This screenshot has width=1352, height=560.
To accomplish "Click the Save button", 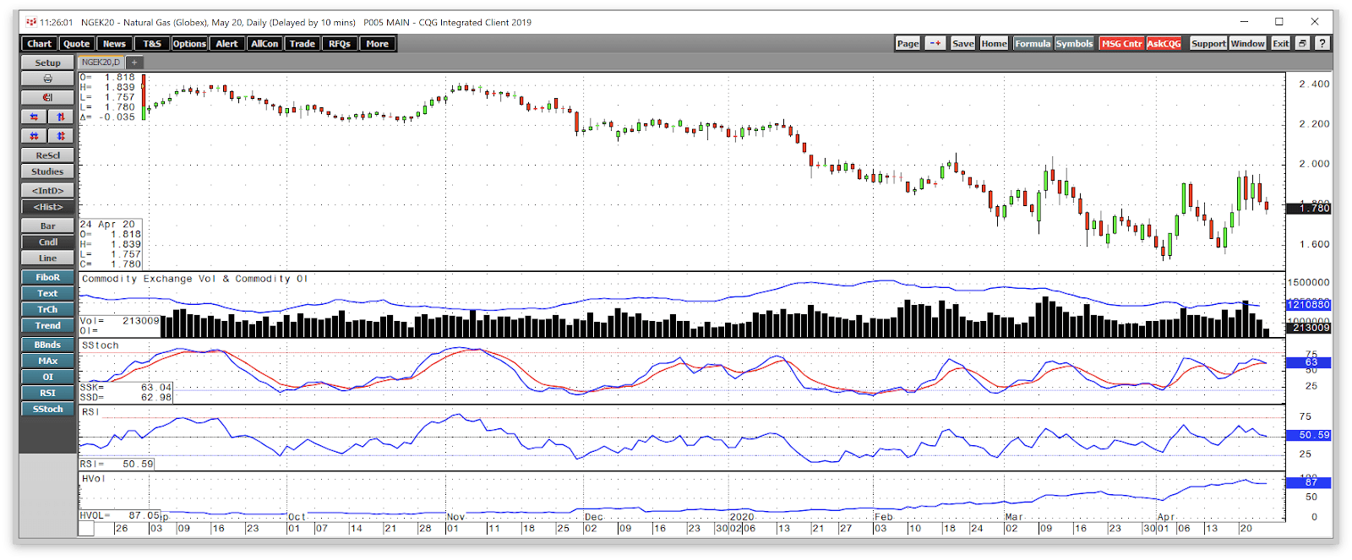I will pos(963,43).
